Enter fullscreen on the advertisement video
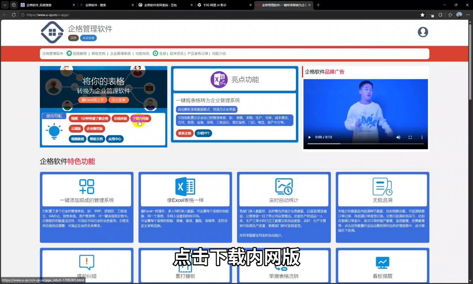 click(x=410, y=137)
